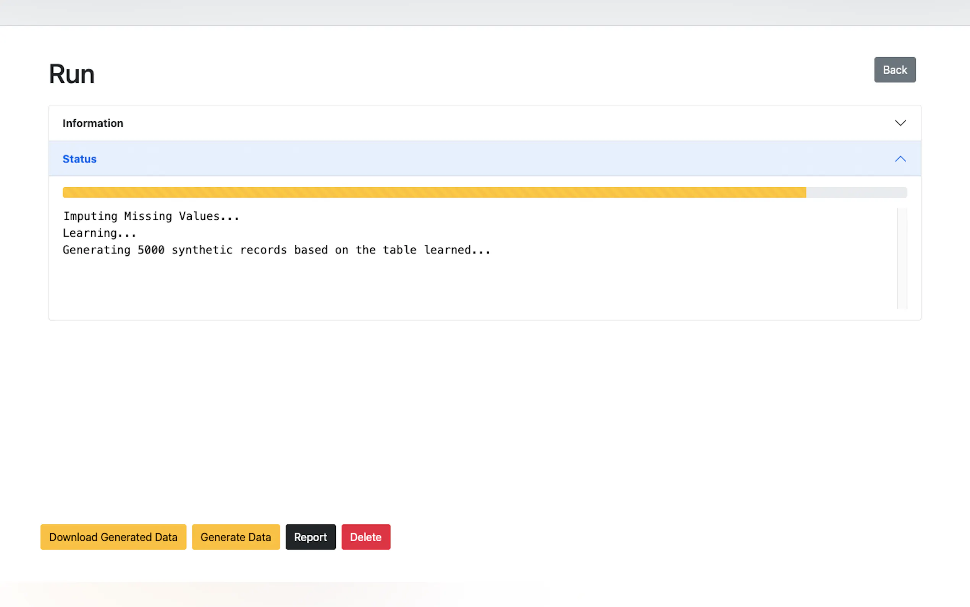970x607 pixels.
Task: Click the yellow filled progress bar
Action: click(x=434, y=192)
